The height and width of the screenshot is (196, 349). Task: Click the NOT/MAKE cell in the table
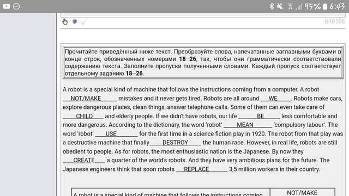[x=302, y=192]
